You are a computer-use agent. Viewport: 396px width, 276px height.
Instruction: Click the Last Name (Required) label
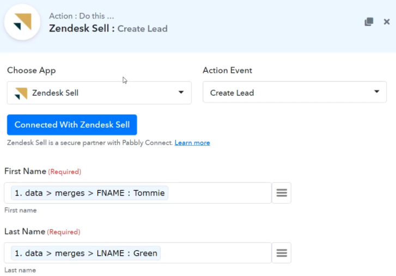42,231
